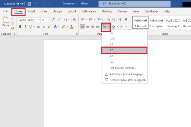
Task: Toggle Show/Hide paragraph marks
Action: [126, 20]
